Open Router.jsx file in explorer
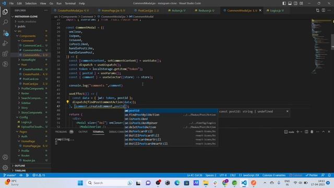 (x=29, y=160)
